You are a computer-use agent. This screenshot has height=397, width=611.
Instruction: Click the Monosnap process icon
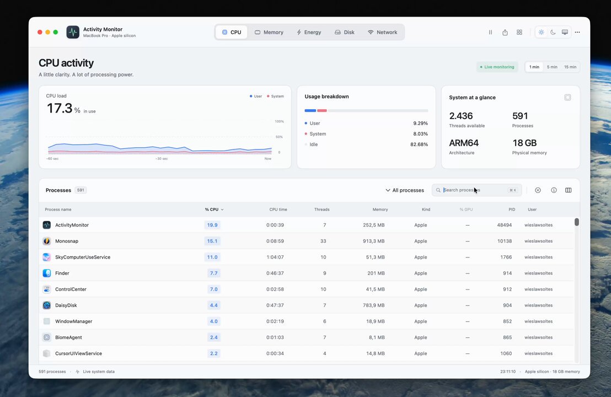pos(47,241)
